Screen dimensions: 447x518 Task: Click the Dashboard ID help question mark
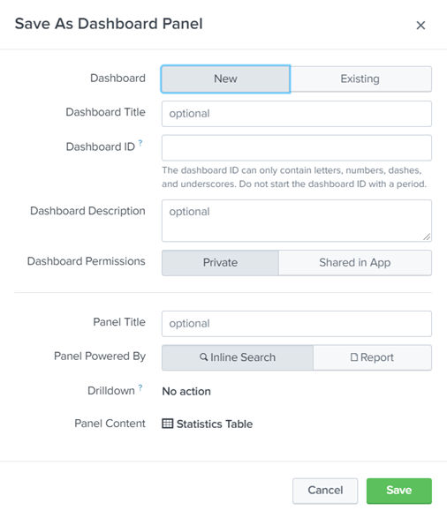coord(140,143)
